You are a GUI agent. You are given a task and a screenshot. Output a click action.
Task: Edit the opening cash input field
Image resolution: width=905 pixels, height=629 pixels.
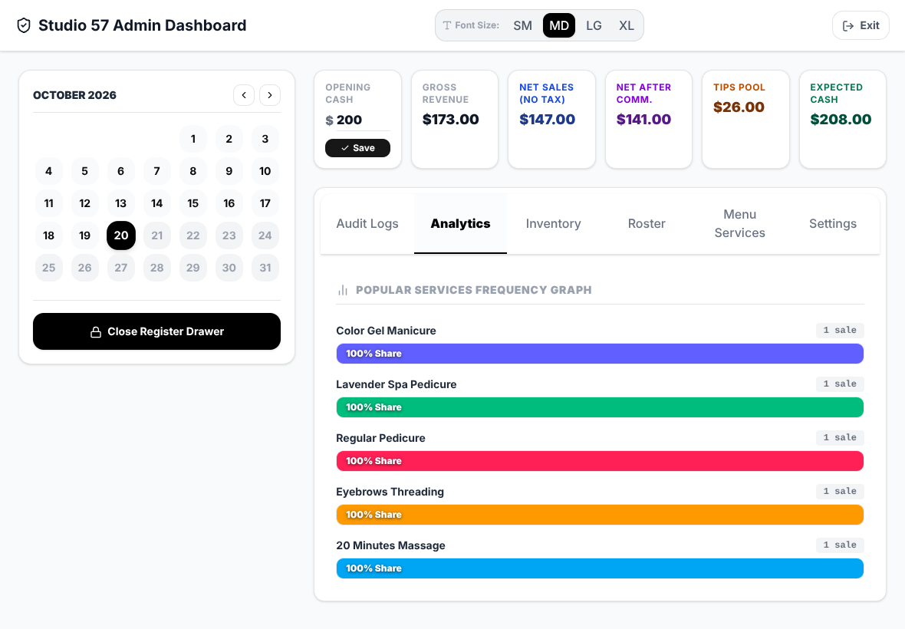click(363, 120)
